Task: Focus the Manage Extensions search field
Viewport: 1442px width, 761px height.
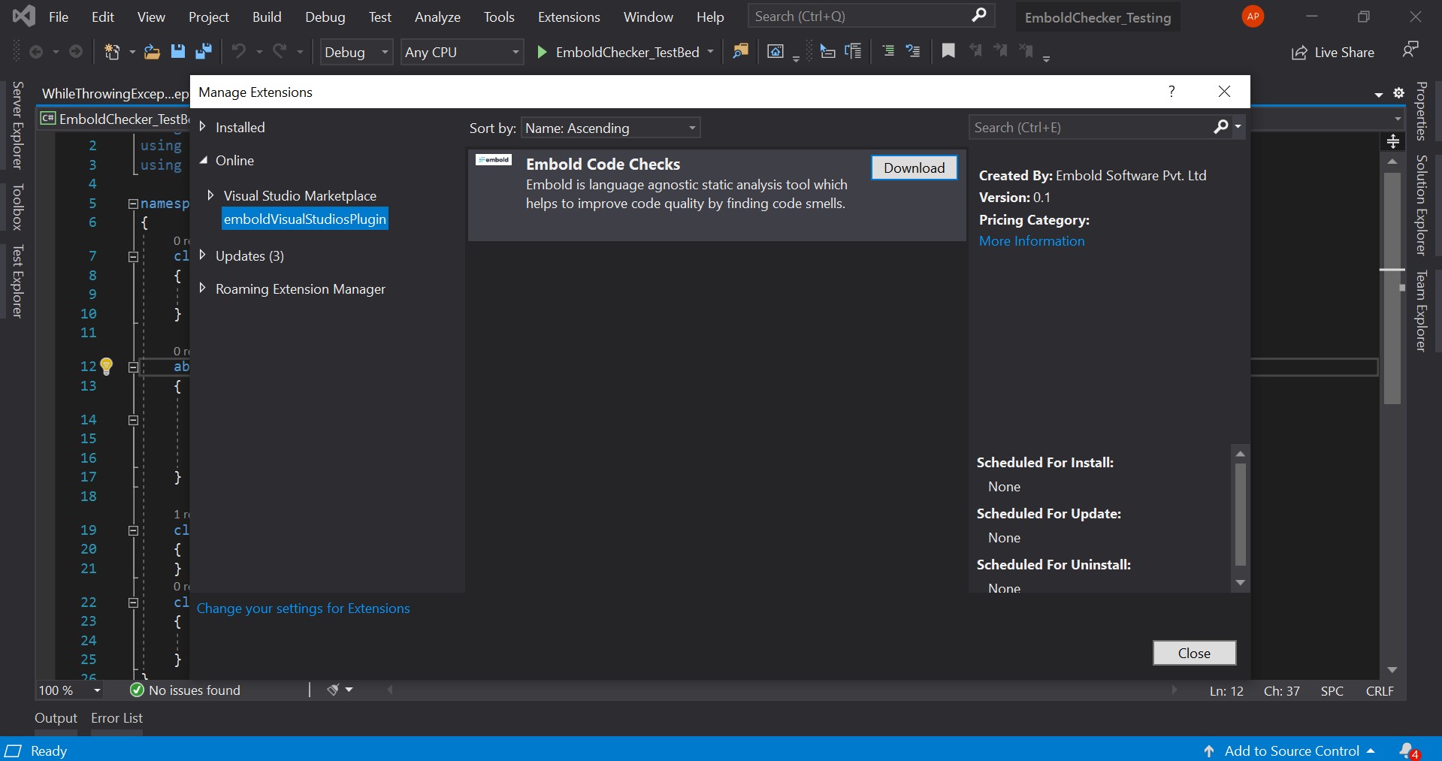Action: point(1091,128)
